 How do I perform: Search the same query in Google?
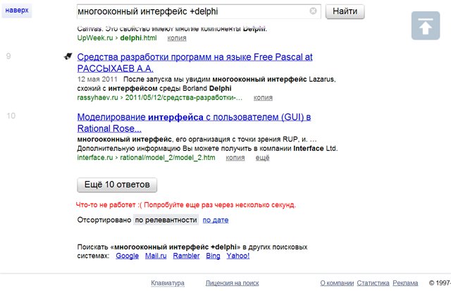click(128, 256)
